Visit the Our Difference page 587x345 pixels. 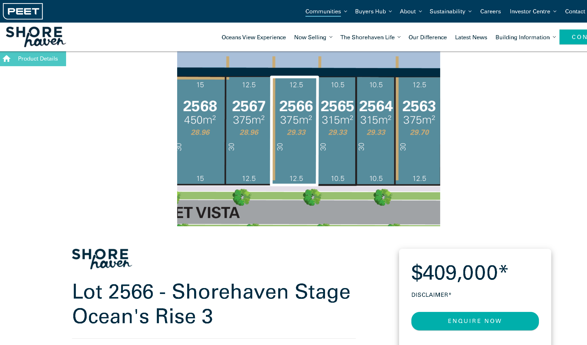[x=428, y=37]
